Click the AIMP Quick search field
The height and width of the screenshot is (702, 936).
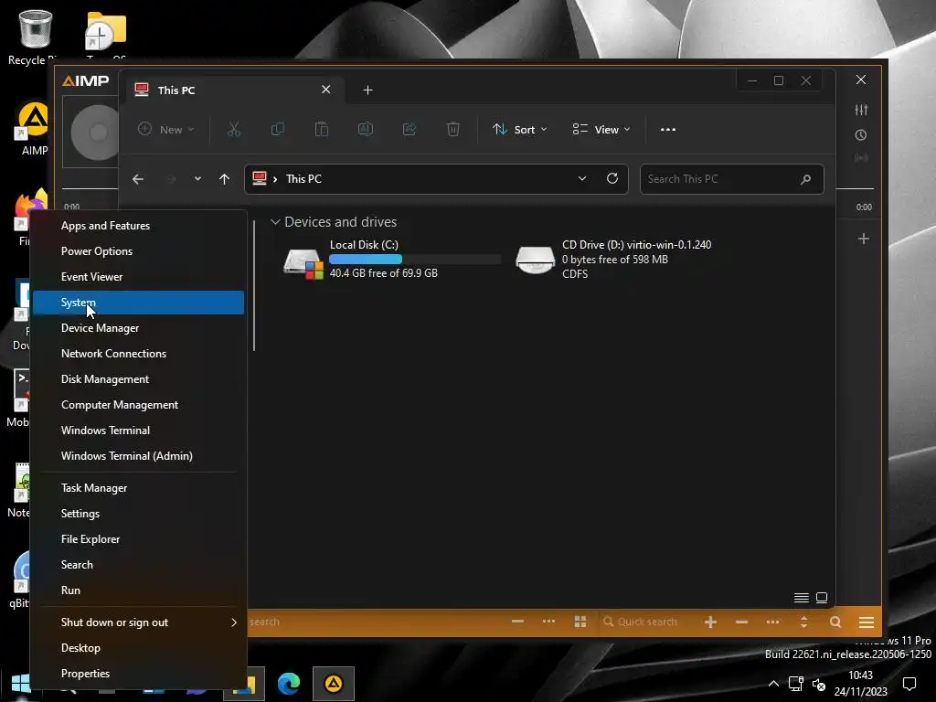coord(648,622)
